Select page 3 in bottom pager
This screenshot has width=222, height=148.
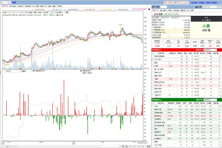coord(7,146)
